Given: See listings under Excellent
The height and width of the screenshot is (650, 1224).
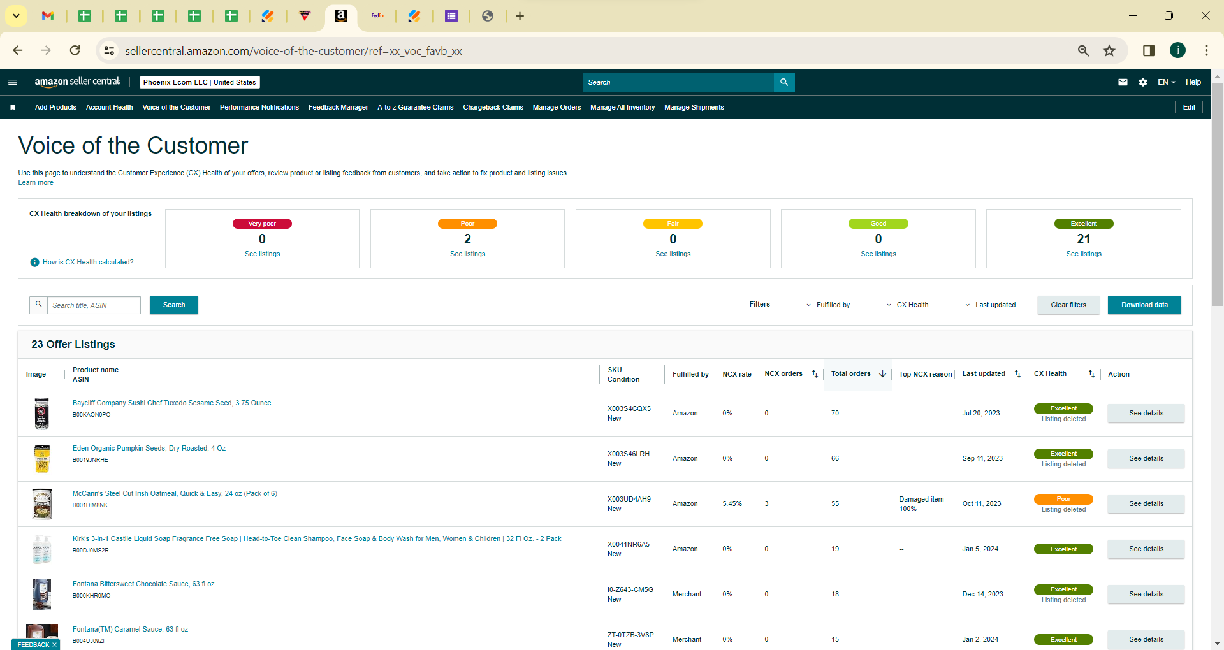Looking at the screenshot, I should [1084, 254].
